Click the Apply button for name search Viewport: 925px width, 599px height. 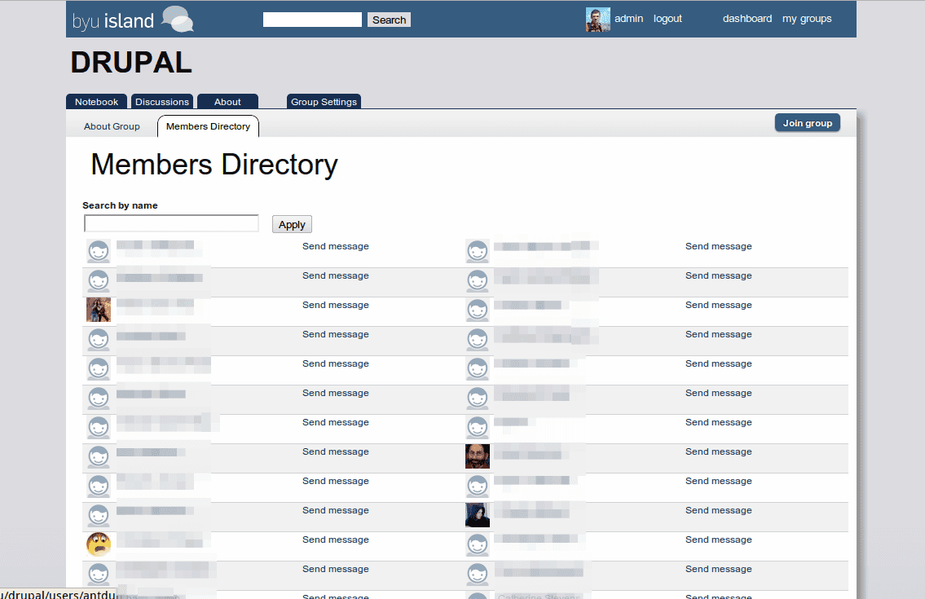[x=292, y=224]
